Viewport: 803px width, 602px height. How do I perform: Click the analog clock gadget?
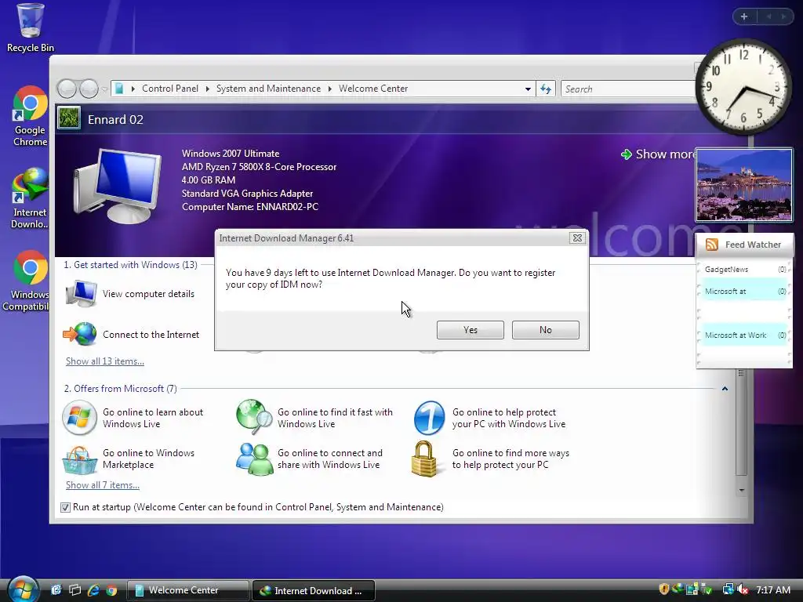743,86
